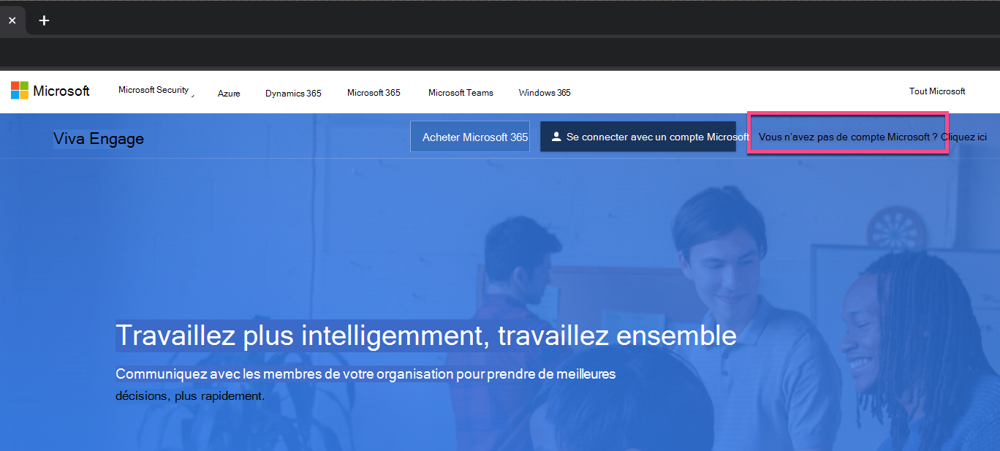Open the Dynamics 365 menu item
The height and width of the screenshot is (451, 1000).
tap(293, 94)
